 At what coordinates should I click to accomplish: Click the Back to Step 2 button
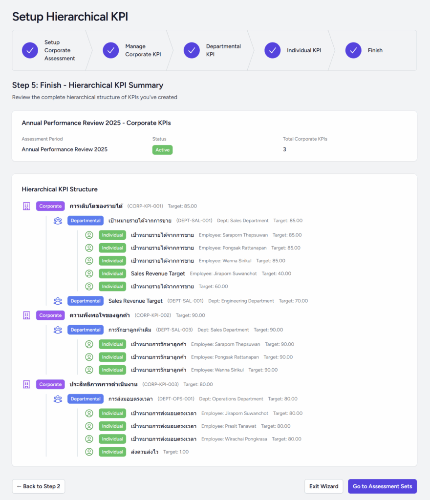39,486
